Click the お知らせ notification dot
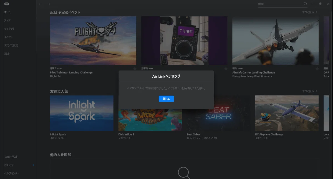The height and width of the screenshot is (179, 333). point(33,165)
